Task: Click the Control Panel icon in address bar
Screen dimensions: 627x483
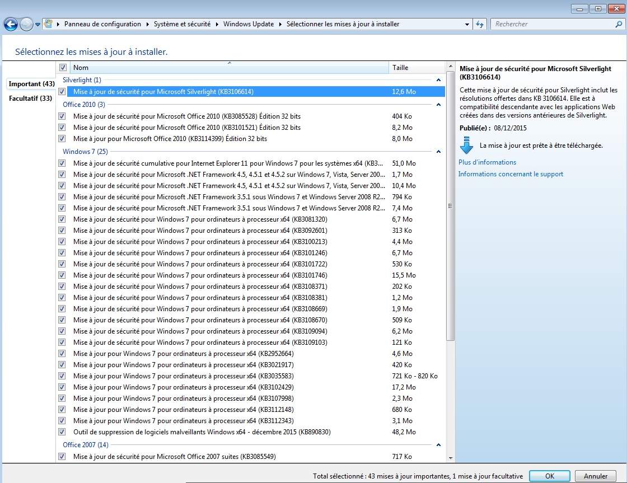Action: (49, 24)
